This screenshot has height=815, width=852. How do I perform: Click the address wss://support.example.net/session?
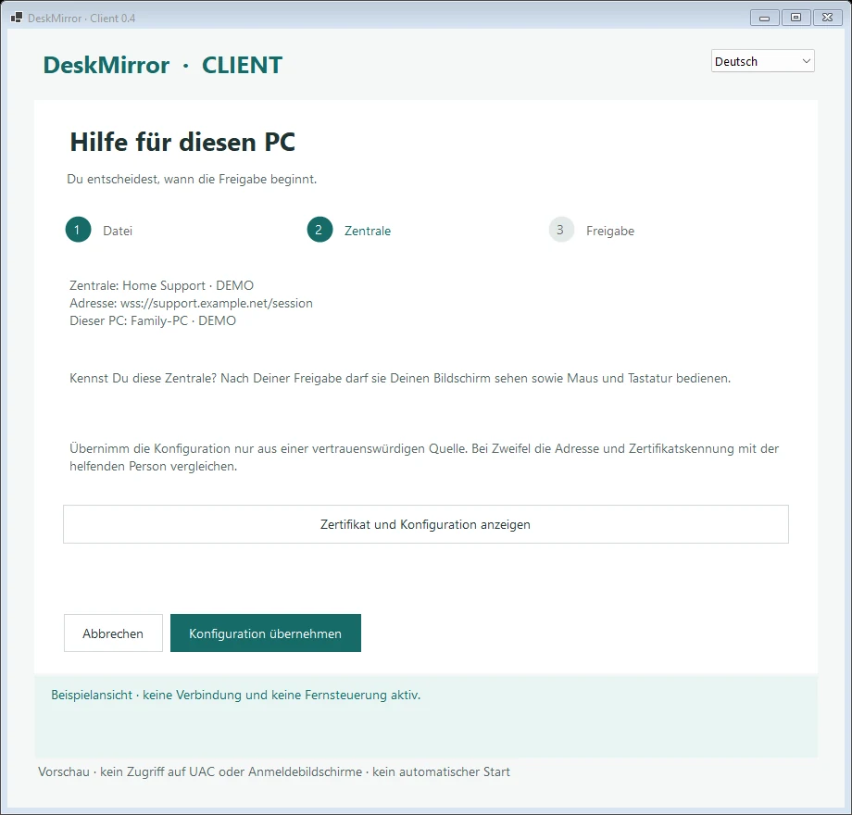click(x=217, y=303)
